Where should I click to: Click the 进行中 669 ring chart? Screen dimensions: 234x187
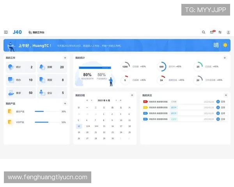[161, 67]
